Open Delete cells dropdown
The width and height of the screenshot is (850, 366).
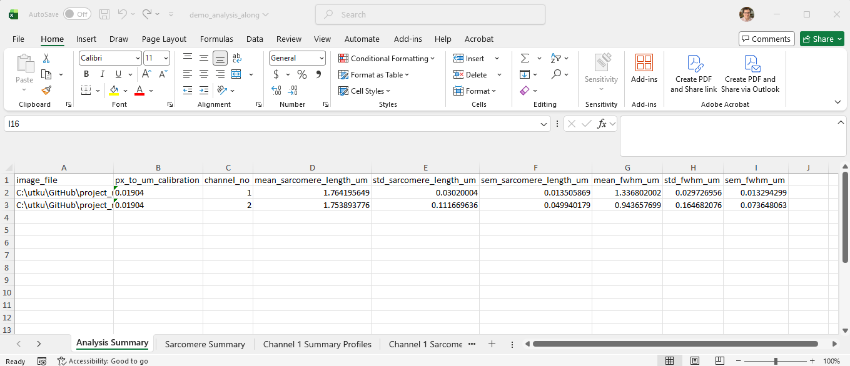point(499,74)
